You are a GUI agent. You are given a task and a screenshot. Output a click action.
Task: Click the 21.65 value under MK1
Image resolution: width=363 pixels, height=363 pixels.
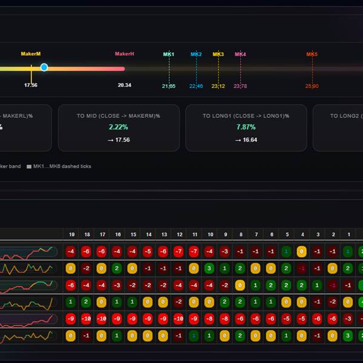click(x=169, y=86)
